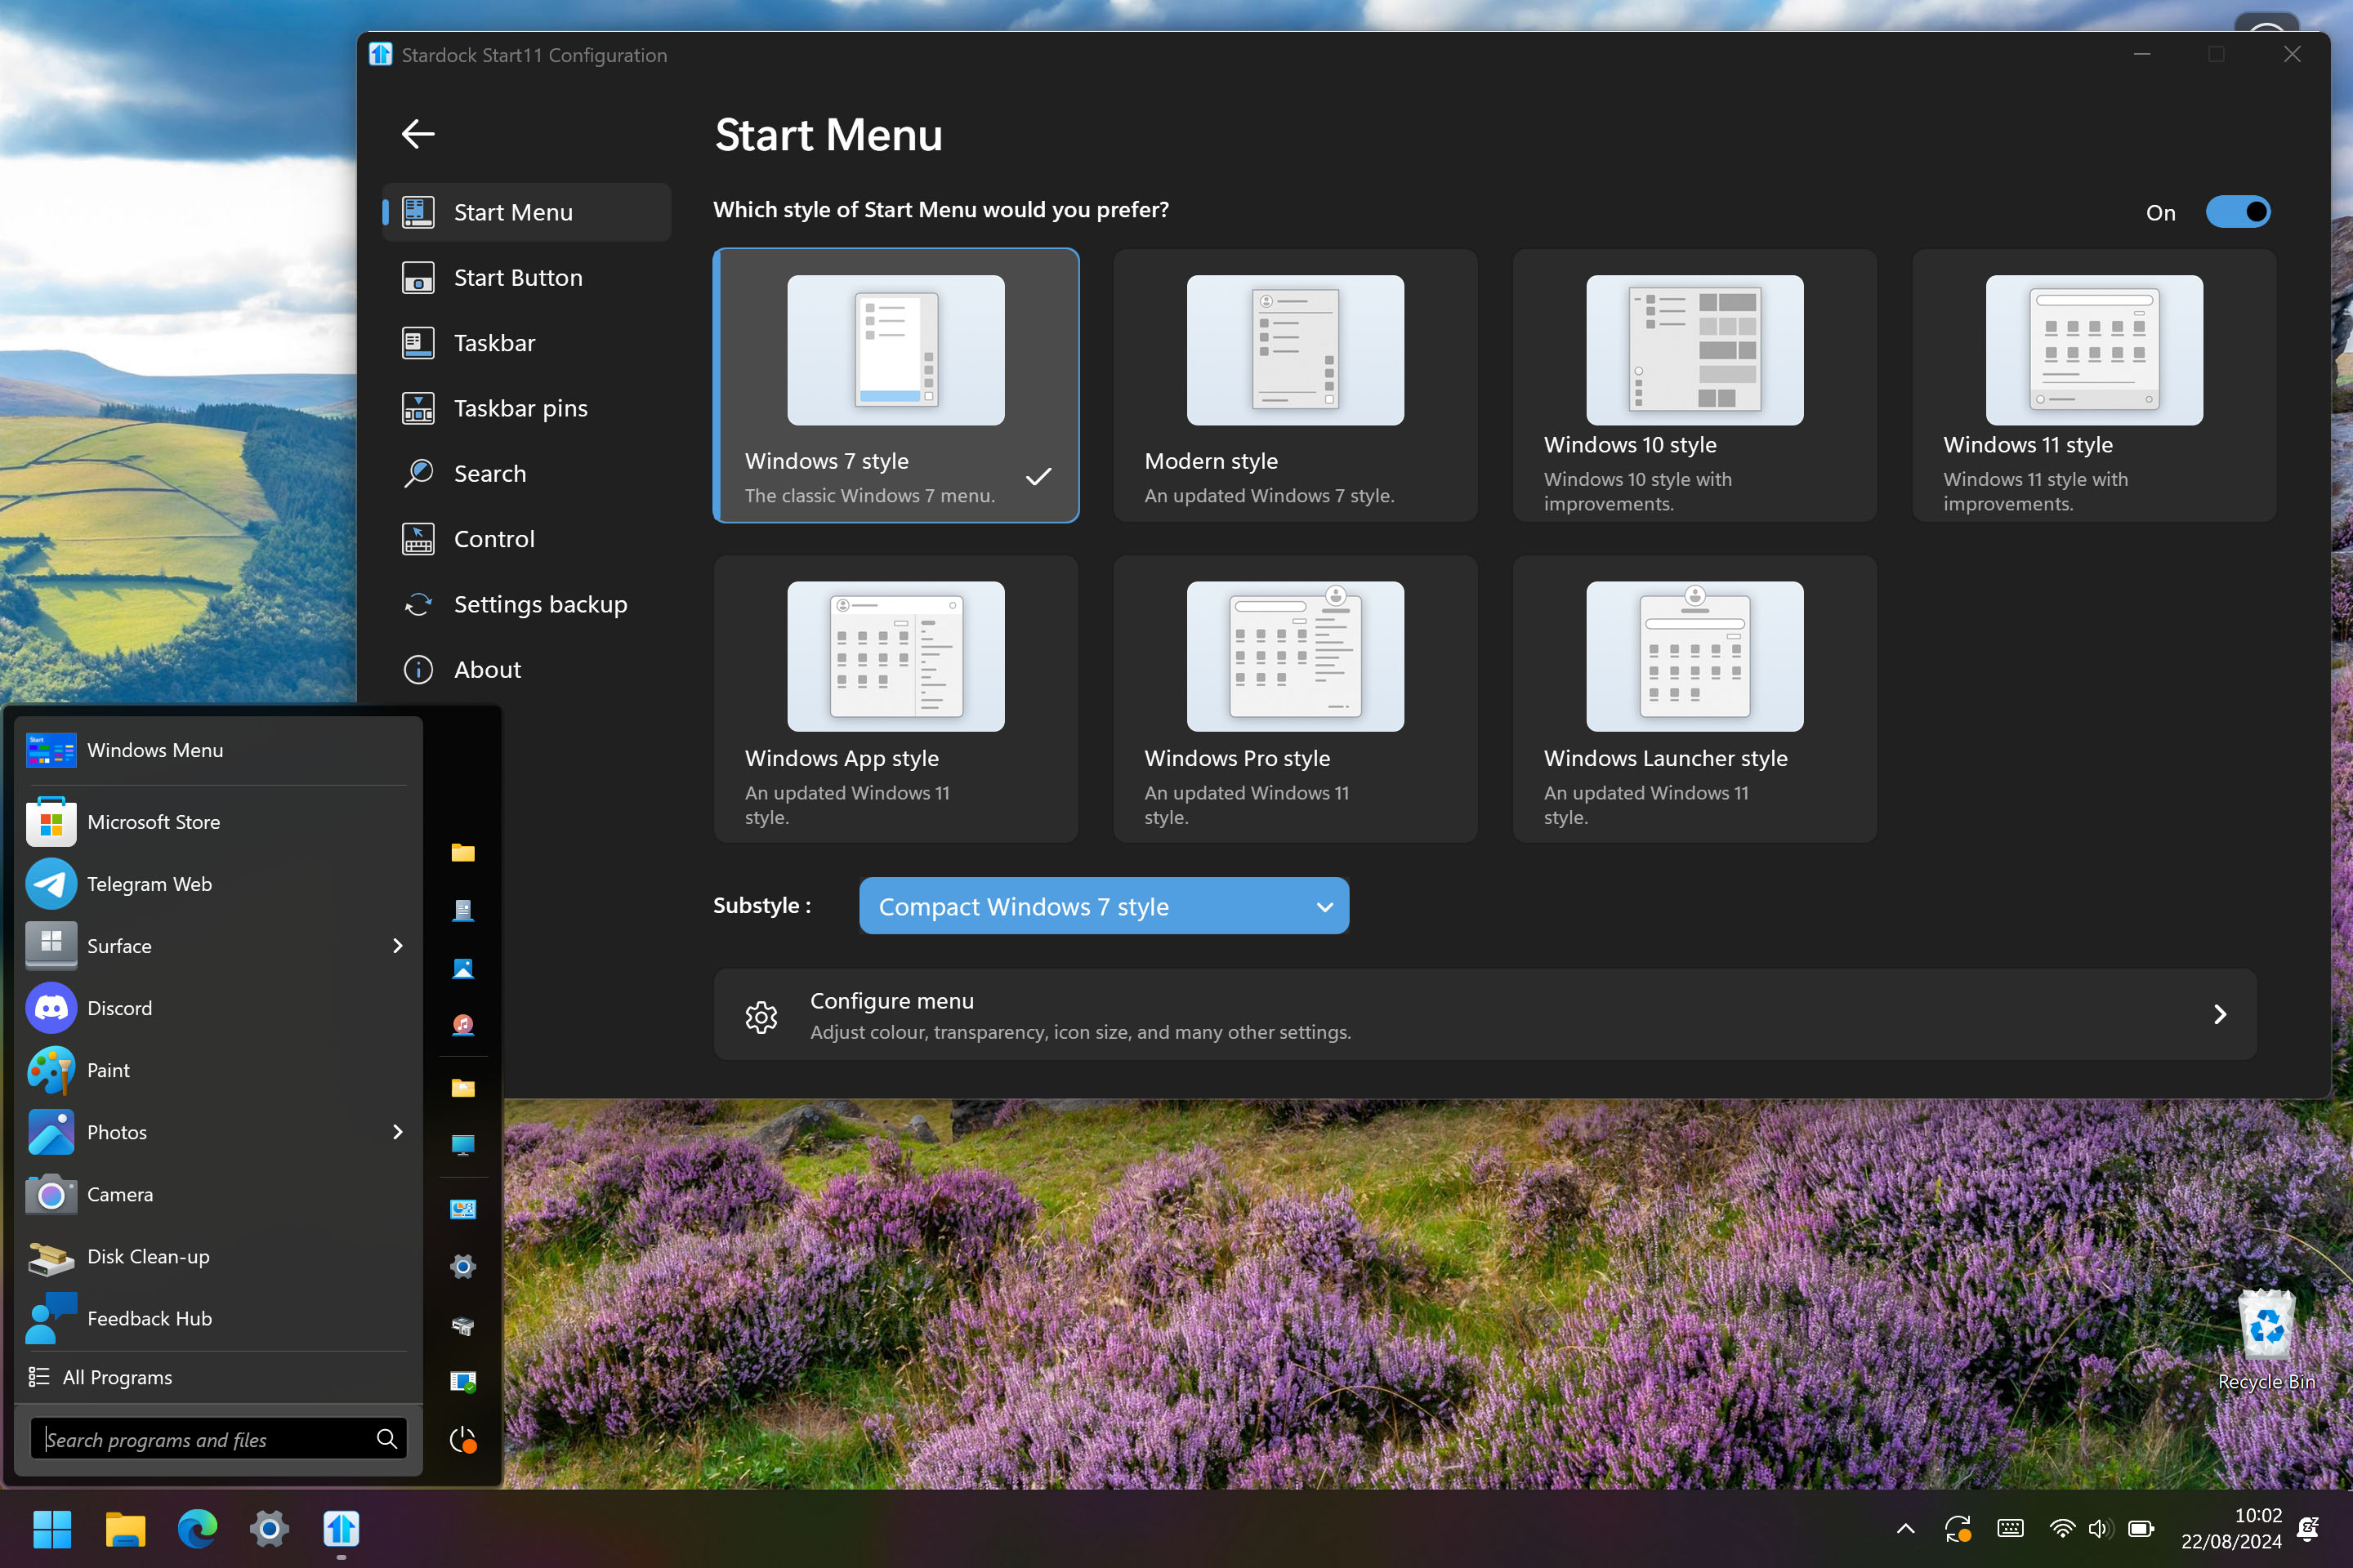Choose the Modern style Start Menu

1294,385
